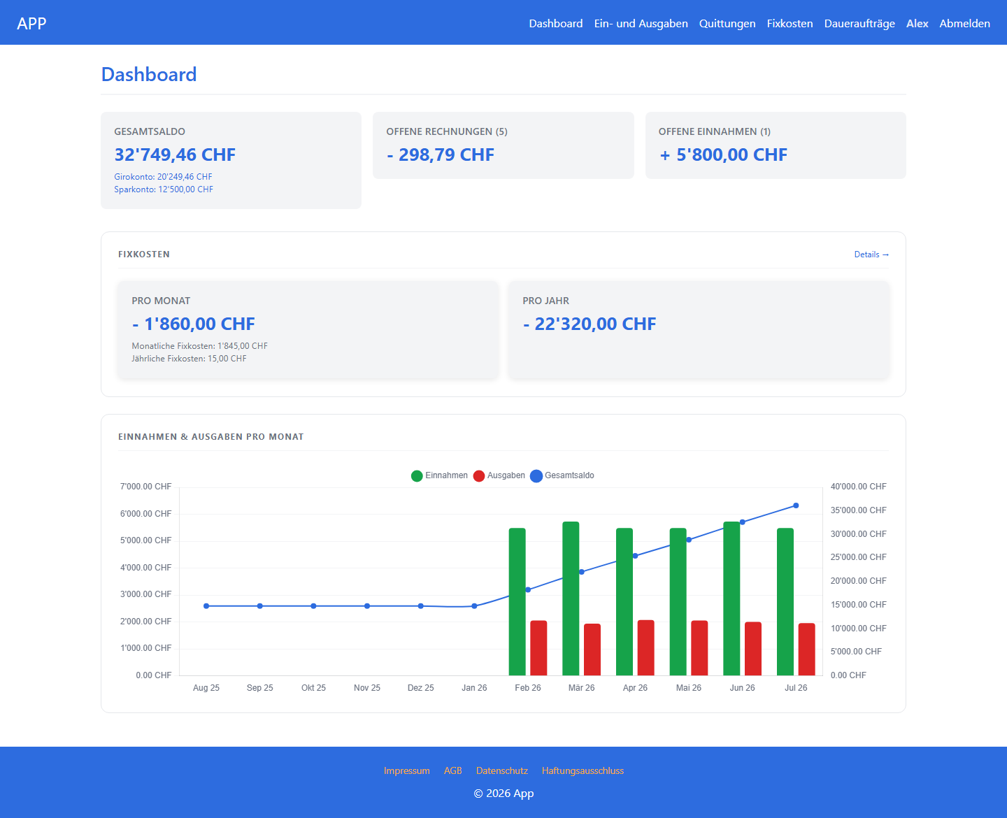This screenshot has height=818, width=1007.
Task: Click the Okt 25 Gesamtsaldo line point
Action: [313, 606]
